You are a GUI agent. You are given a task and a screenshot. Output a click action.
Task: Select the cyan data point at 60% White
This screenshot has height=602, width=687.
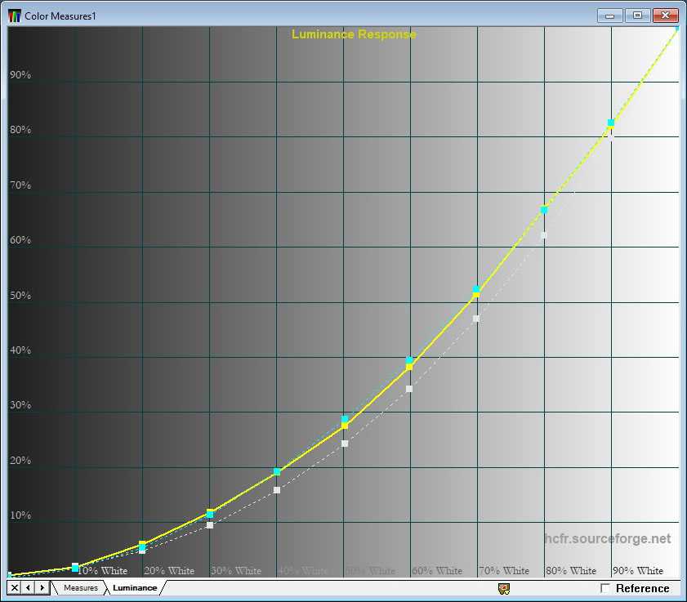409,360
